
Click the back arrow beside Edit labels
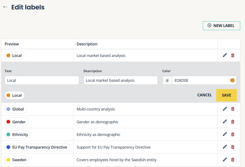[5, 7]
